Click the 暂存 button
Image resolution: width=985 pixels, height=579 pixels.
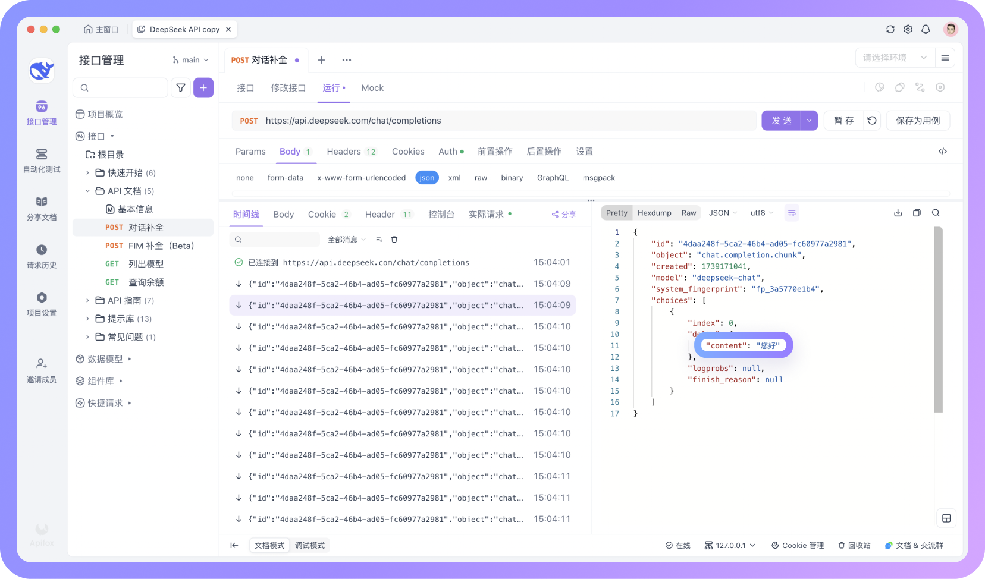[x=843, y=121]
